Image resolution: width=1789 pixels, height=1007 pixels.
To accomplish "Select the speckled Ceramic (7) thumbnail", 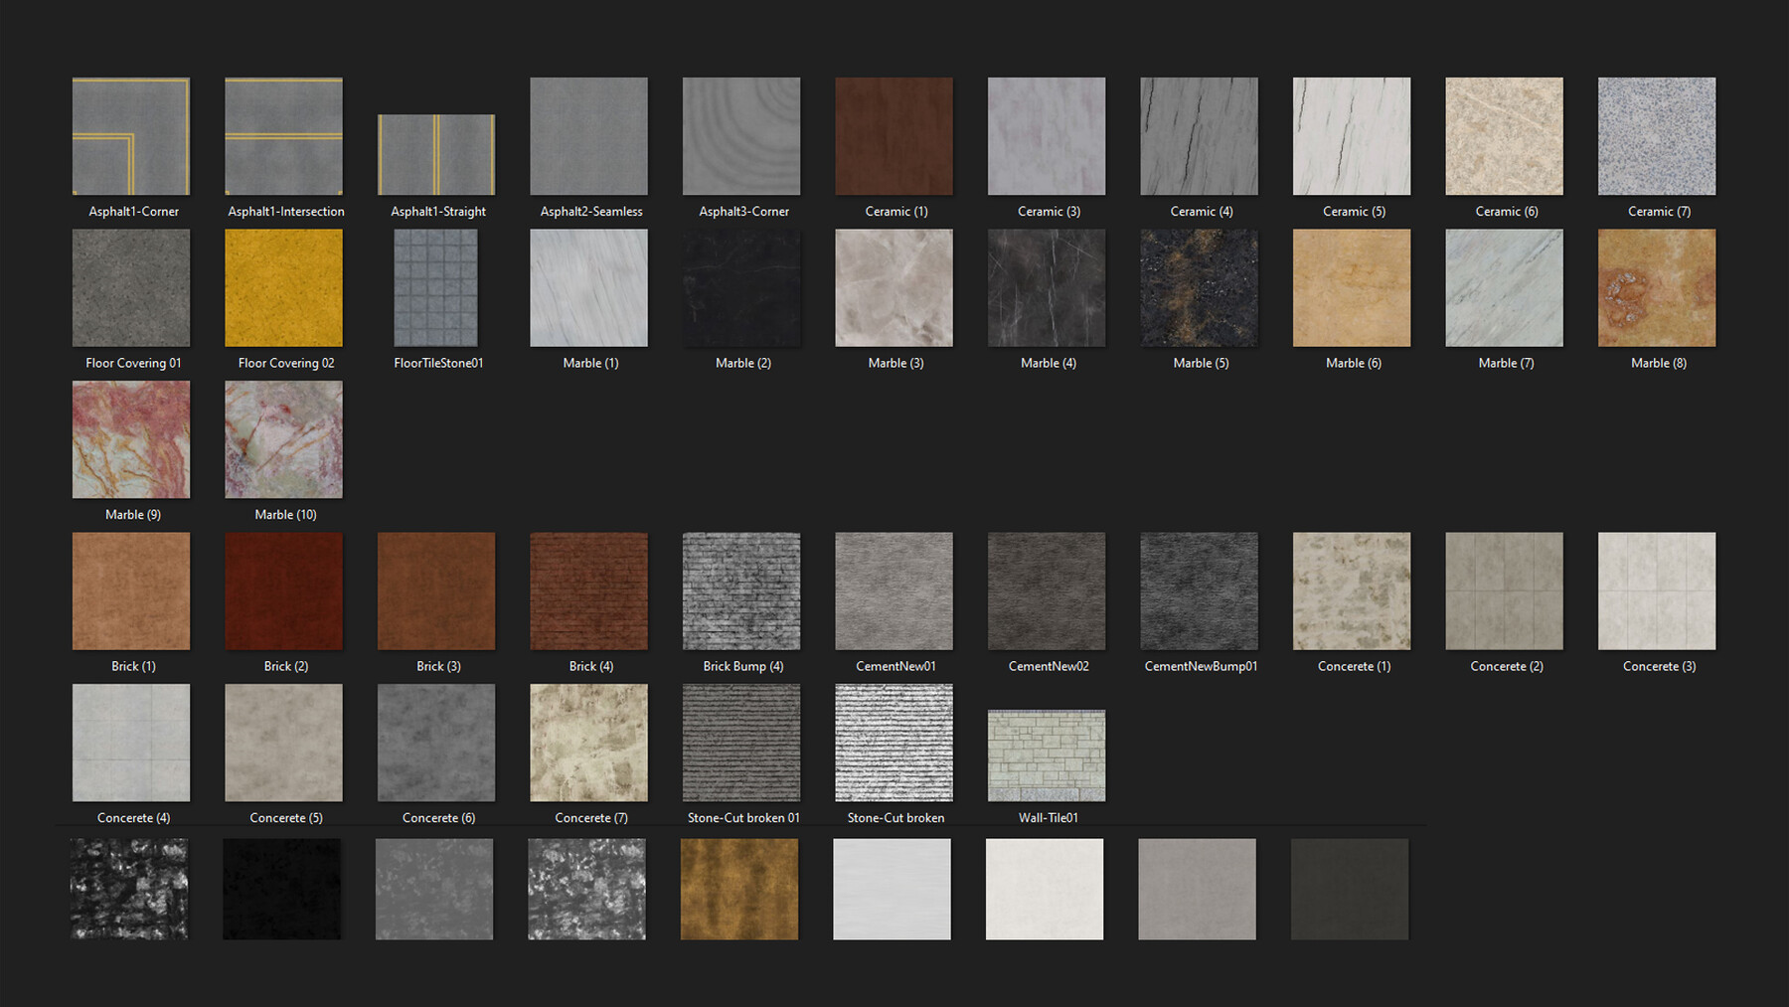I will [x=1657, y=136].
